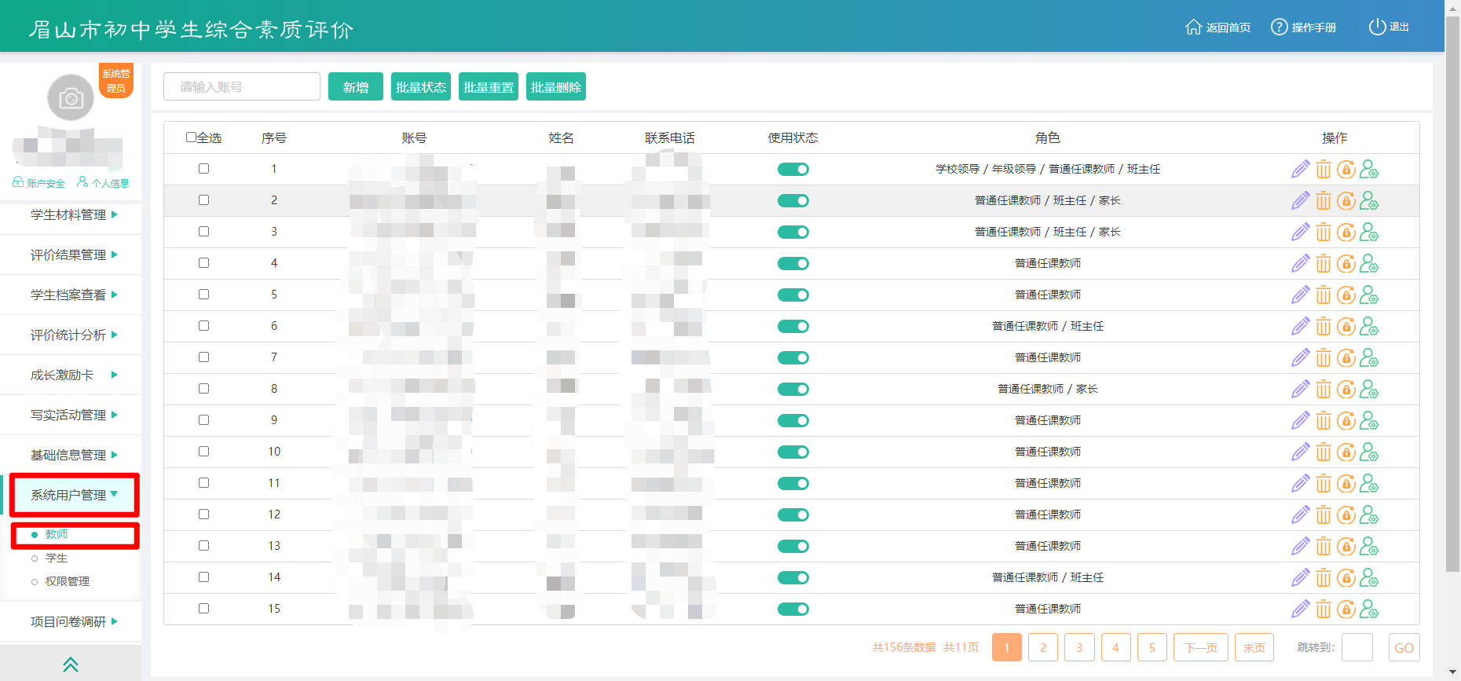The width and height of the screenshot is (1461, 681).
Task: Click the delete trash icon in row 2
Action: 1324,200
